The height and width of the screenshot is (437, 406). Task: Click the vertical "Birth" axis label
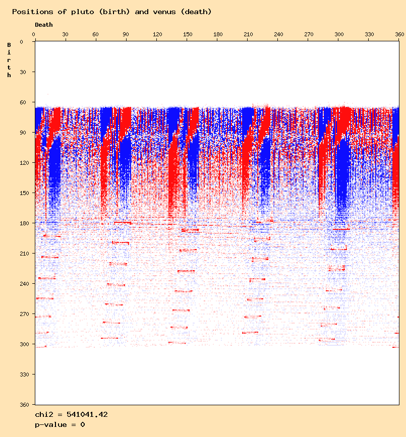point(9,60)
